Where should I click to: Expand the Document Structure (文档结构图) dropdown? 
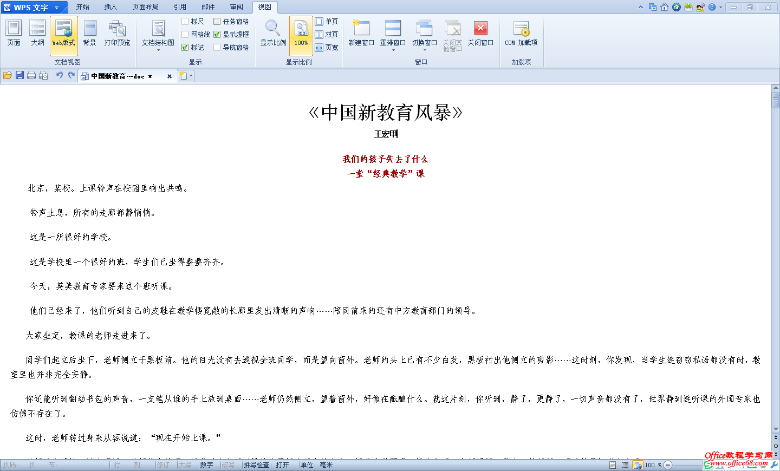click(158, 50)
